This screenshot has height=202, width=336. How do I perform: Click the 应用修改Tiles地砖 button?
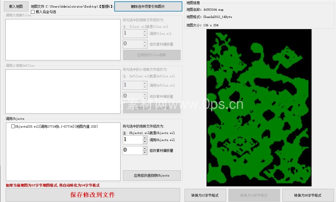click(152, 55)
